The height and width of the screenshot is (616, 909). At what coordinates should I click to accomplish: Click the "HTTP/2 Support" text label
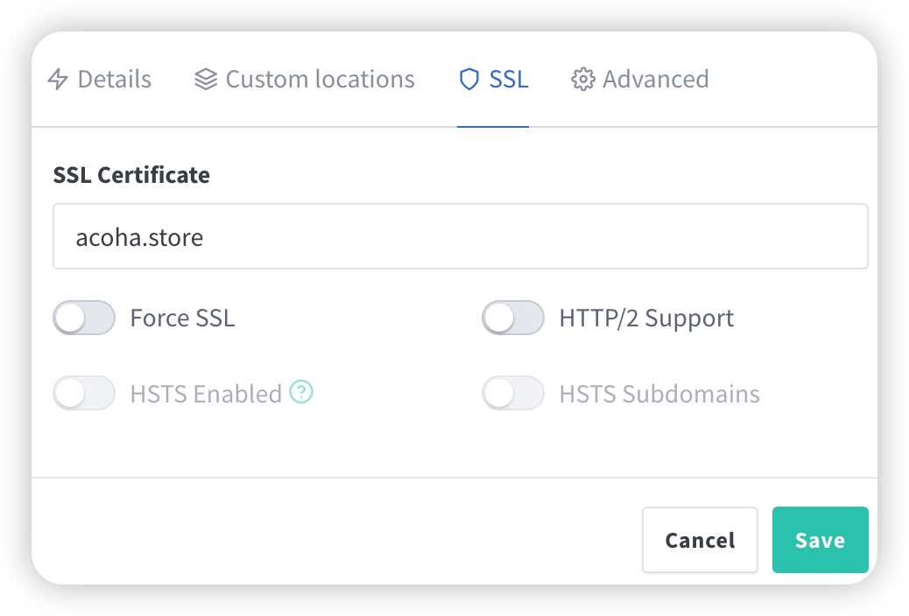pos(646,318)
